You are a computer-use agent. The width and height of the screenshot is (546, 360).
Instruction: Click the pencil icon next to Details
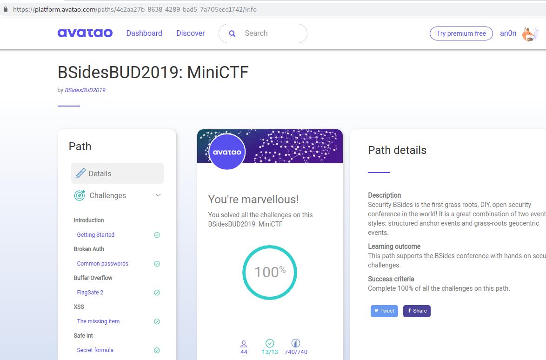pyautogui.click(x=80, y=173)
